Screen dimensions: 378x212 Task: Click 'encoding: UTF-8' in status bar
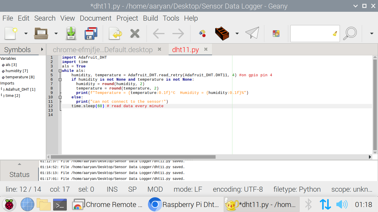(238, 189)
